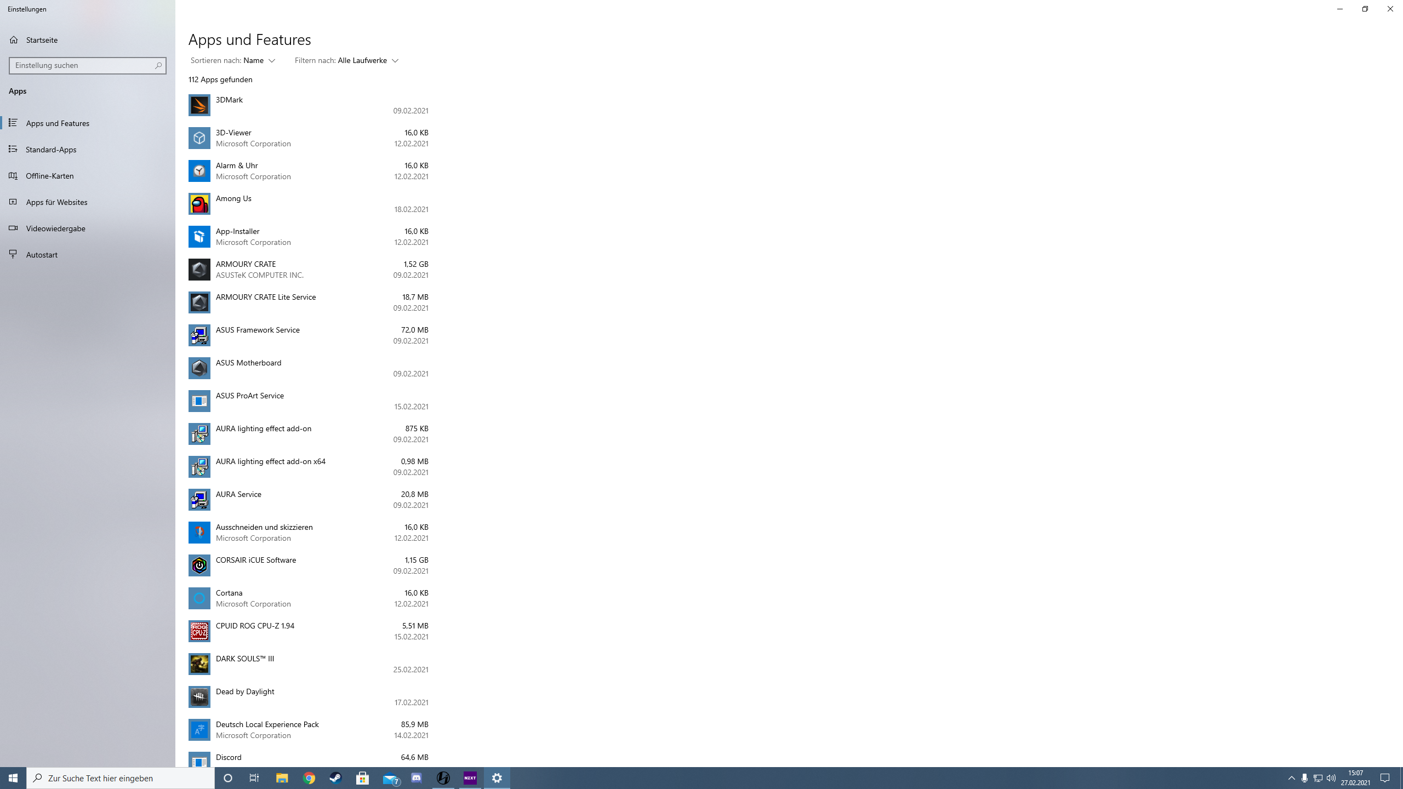The width and height of the screenshot is (1403, 789).
Task: Switch to the Apps und Features section
Action: click(57, 123)
